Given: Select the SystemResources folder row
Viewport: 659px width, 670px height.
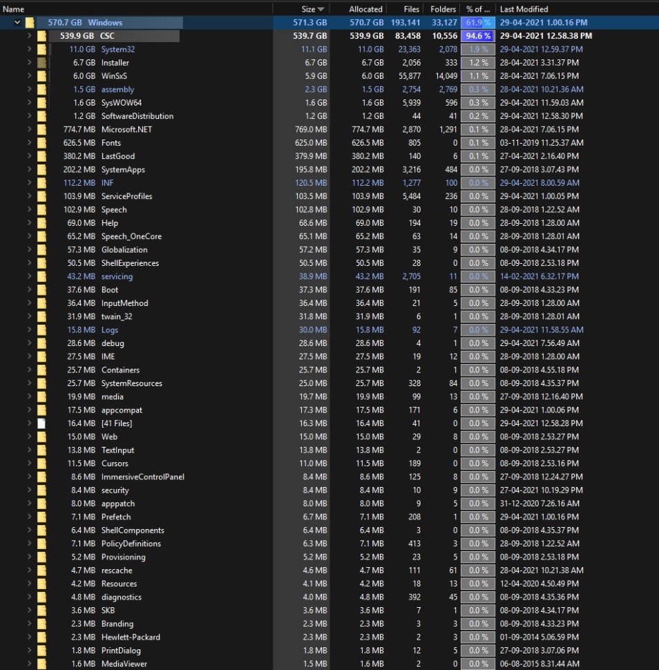Looking at the screenshot, I should (329, 383).
